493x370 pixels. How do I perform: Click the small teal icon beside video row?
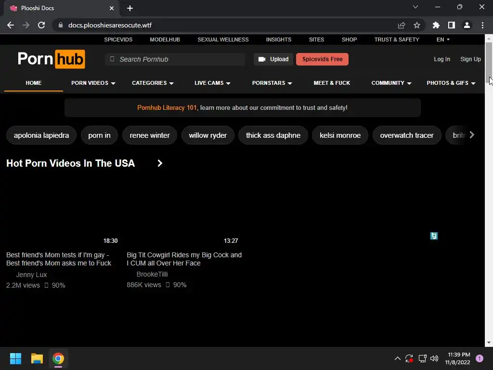434,236
